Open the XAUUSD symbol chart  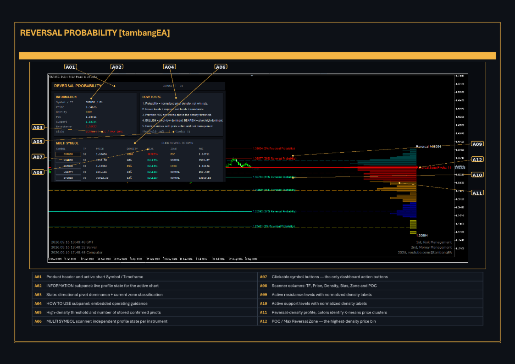[x=68, y=160]
